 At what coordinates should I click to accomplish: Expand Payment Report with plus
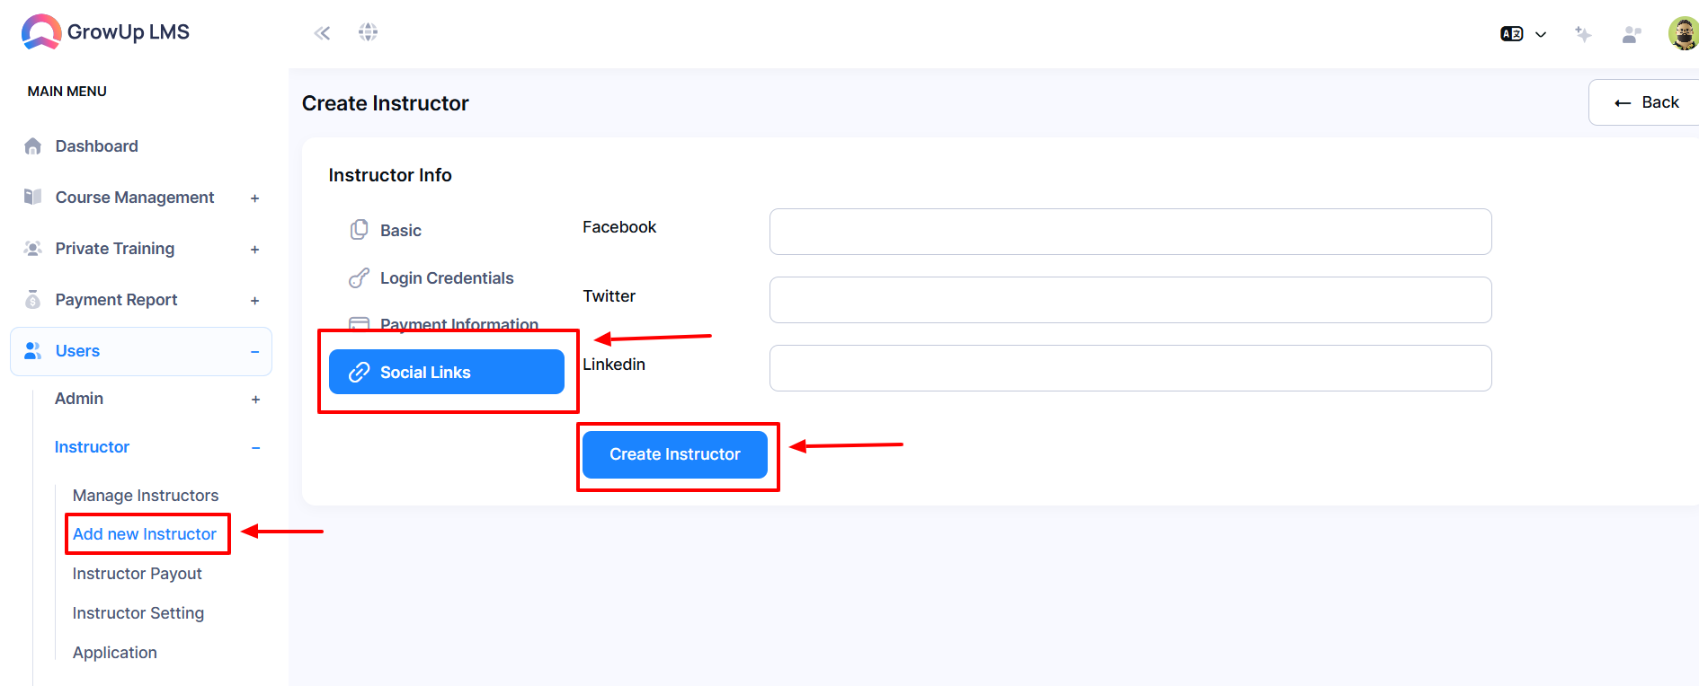pos(255,301)
